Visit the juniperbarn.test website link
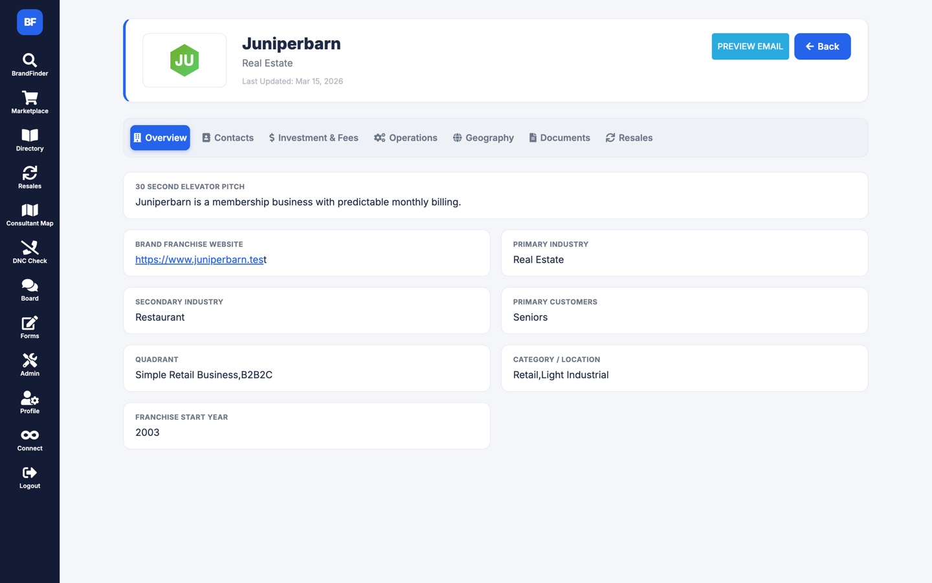 (x=201, y=260)
